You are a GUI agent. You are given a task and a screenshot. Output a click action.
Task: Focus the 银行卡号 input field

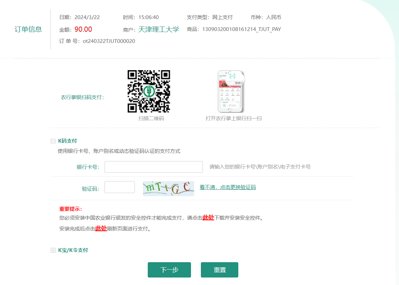[154, 167]
